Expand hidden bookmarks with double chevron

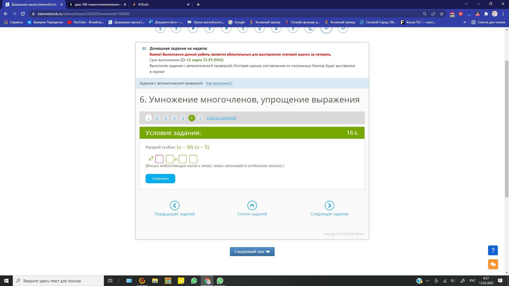coord(464,22)
